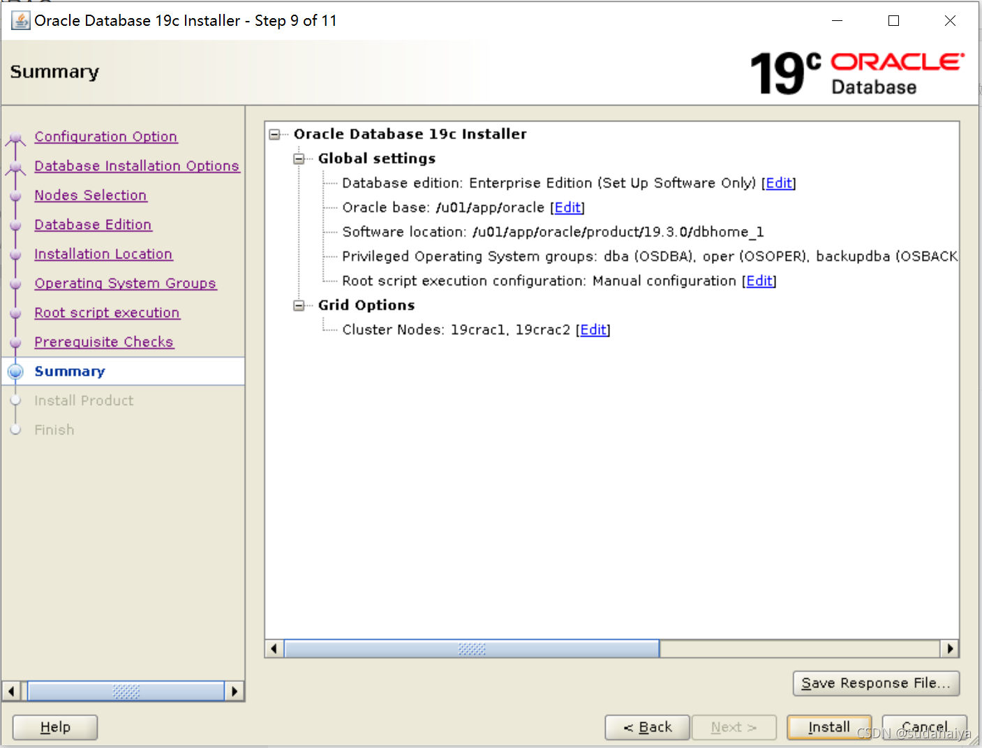Go to Nodes Selection step

coord(91,196)
